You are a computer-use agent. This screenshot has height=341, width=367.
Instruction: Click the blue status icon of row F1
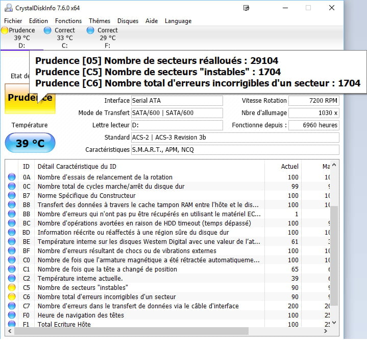tap(12, 325)
